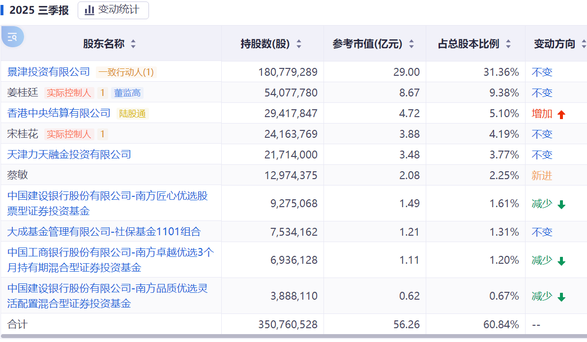Click share count 21,714,000
The image size is (587, 342).
[x=291, y=155]
